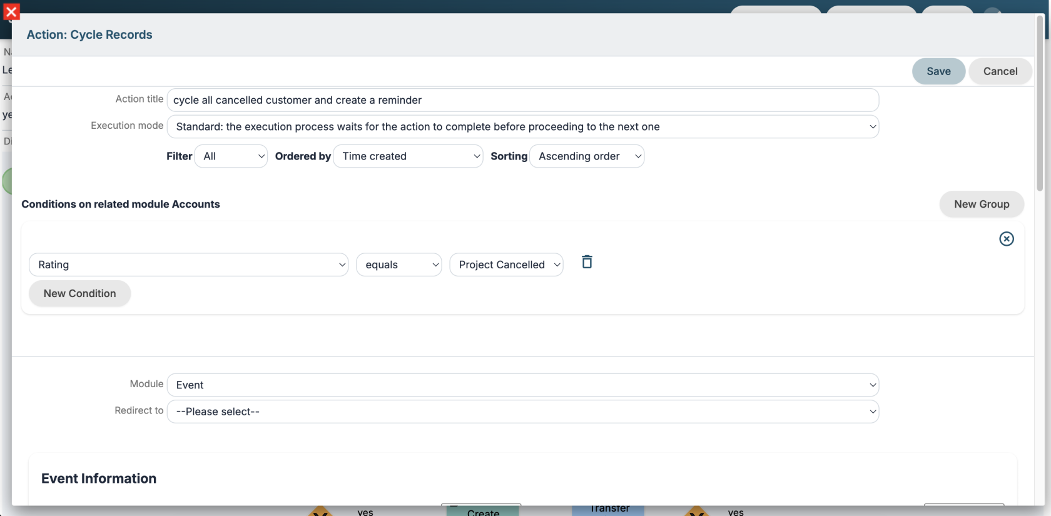Screen dimensions: 1051x516
Task: Close the dialog with red X icon
Action: (x=11, y=11)
